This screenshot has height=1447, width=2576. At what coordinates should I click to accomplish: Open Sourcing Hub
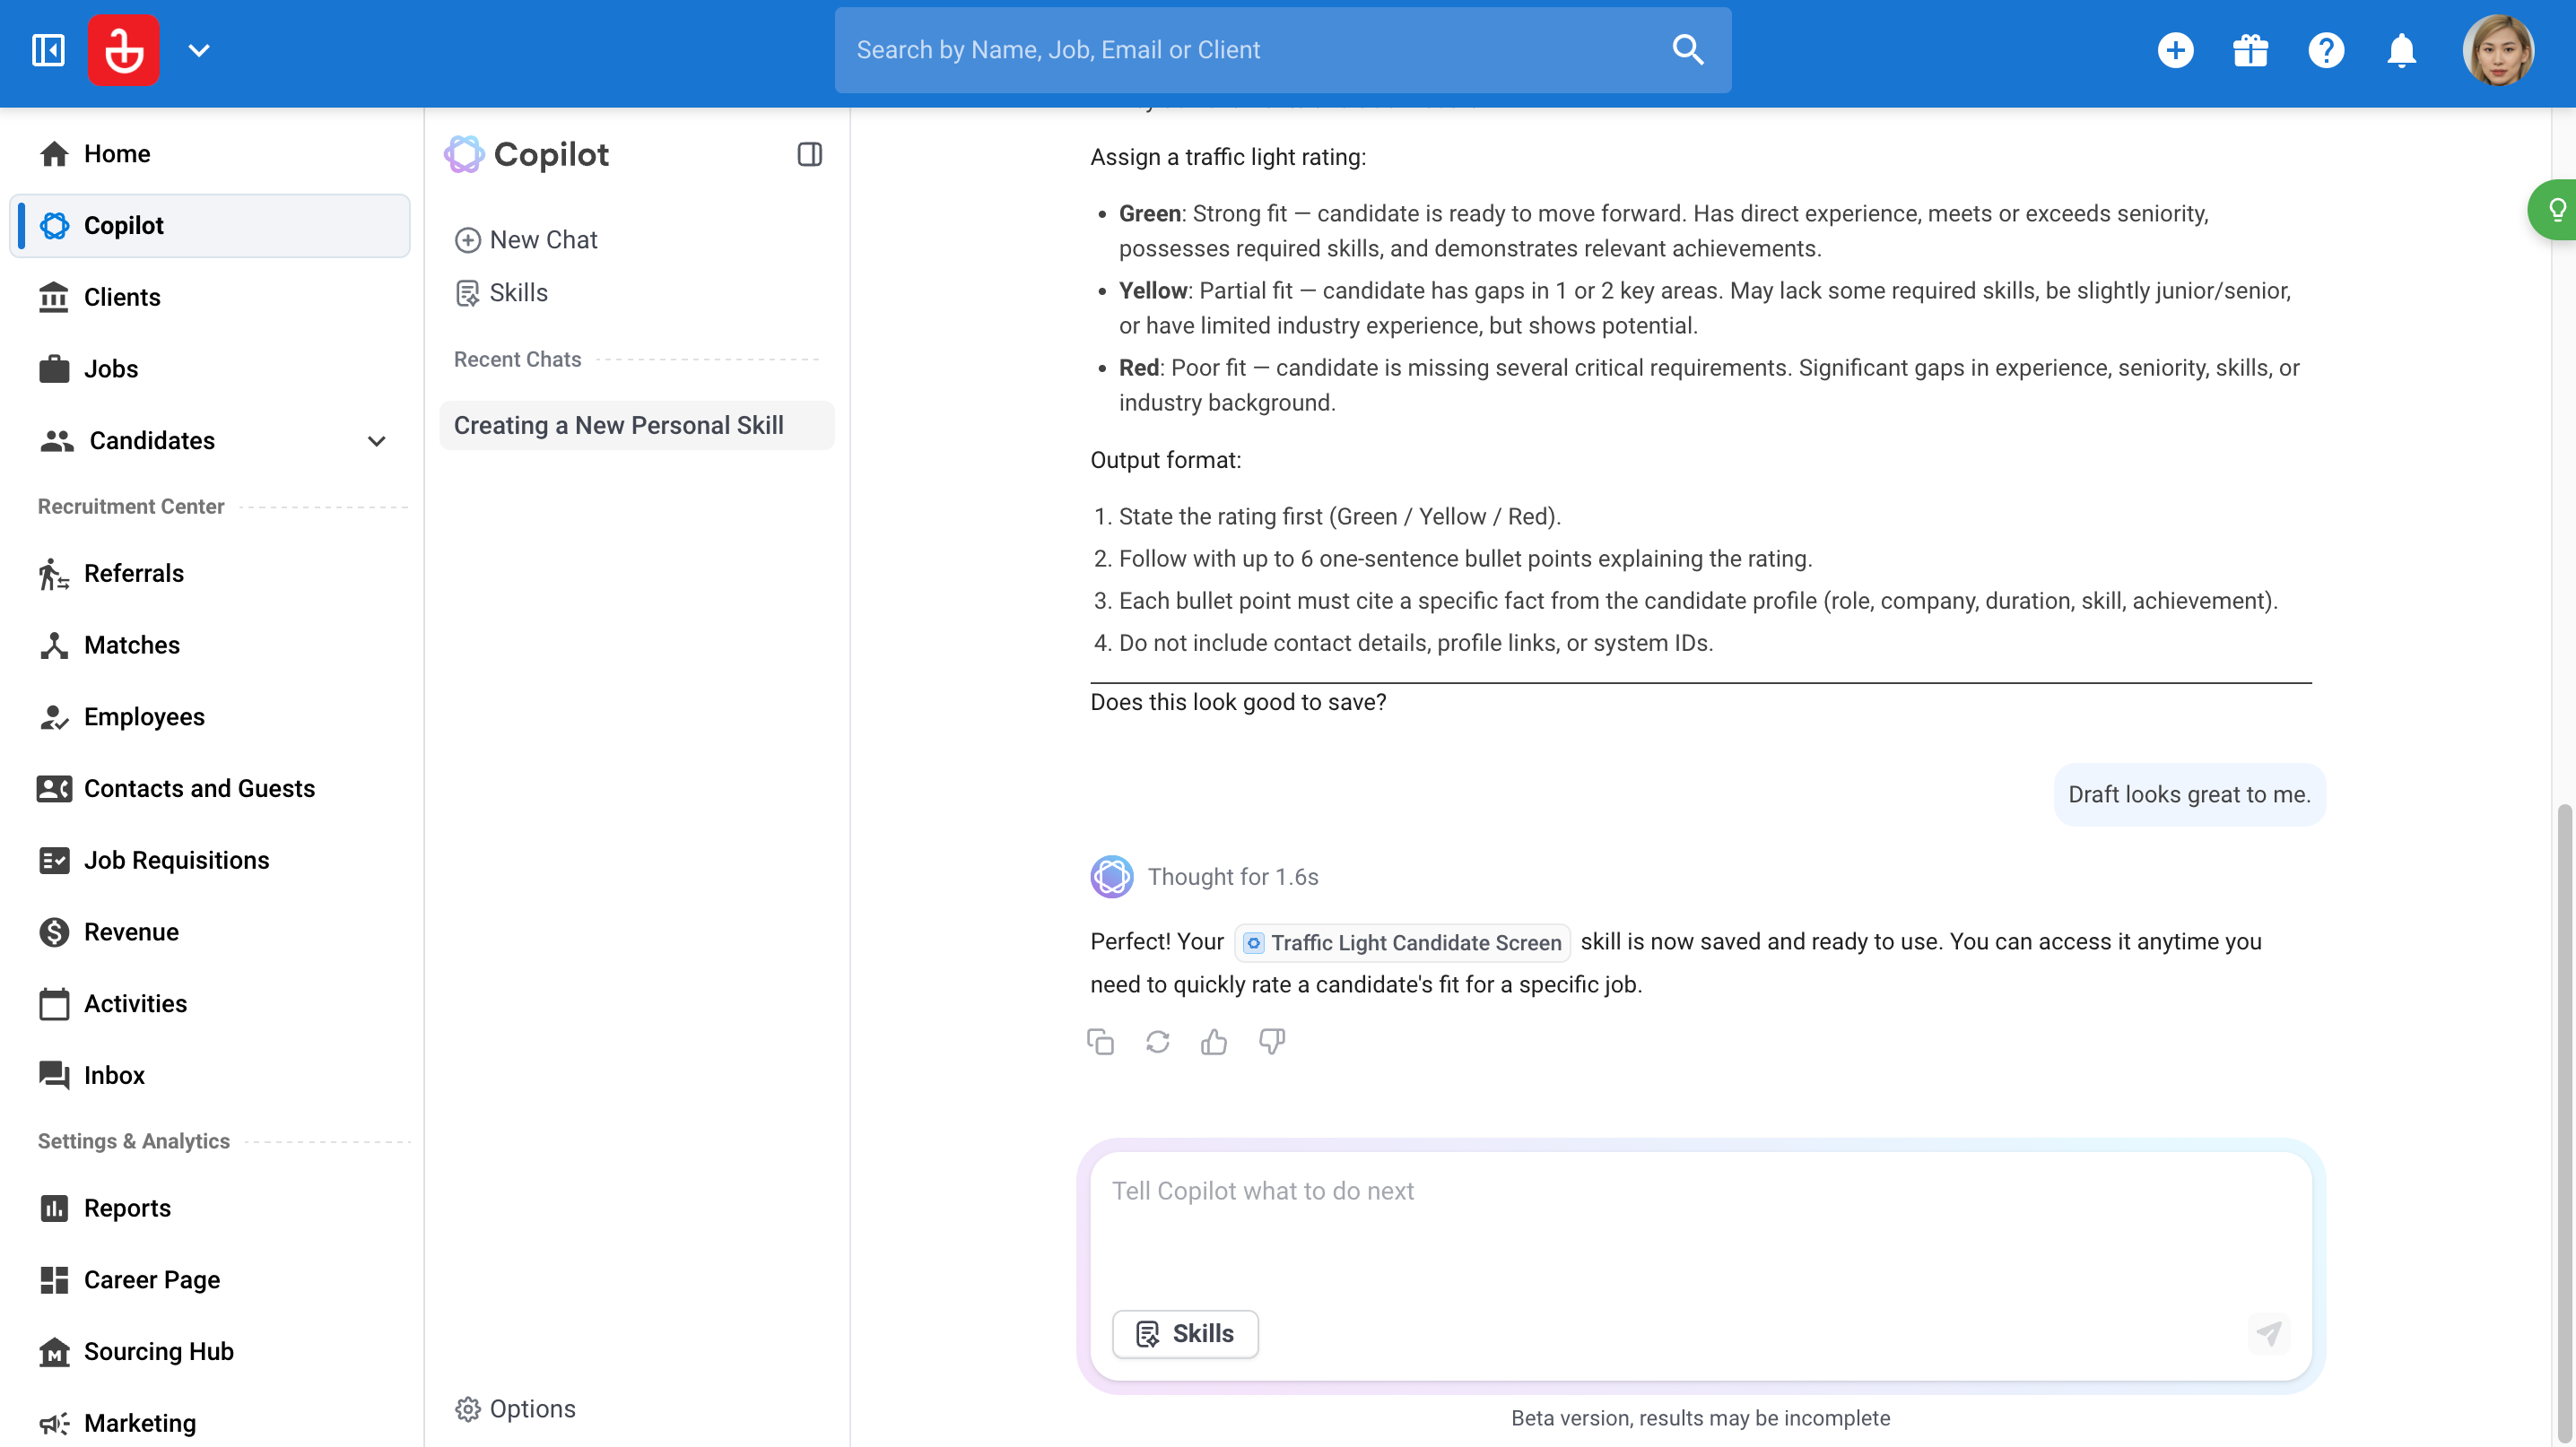coord(210,1352)
